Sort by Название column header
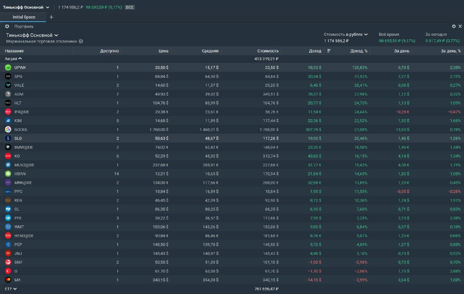The image size is (464, 294). pos(14,51)
